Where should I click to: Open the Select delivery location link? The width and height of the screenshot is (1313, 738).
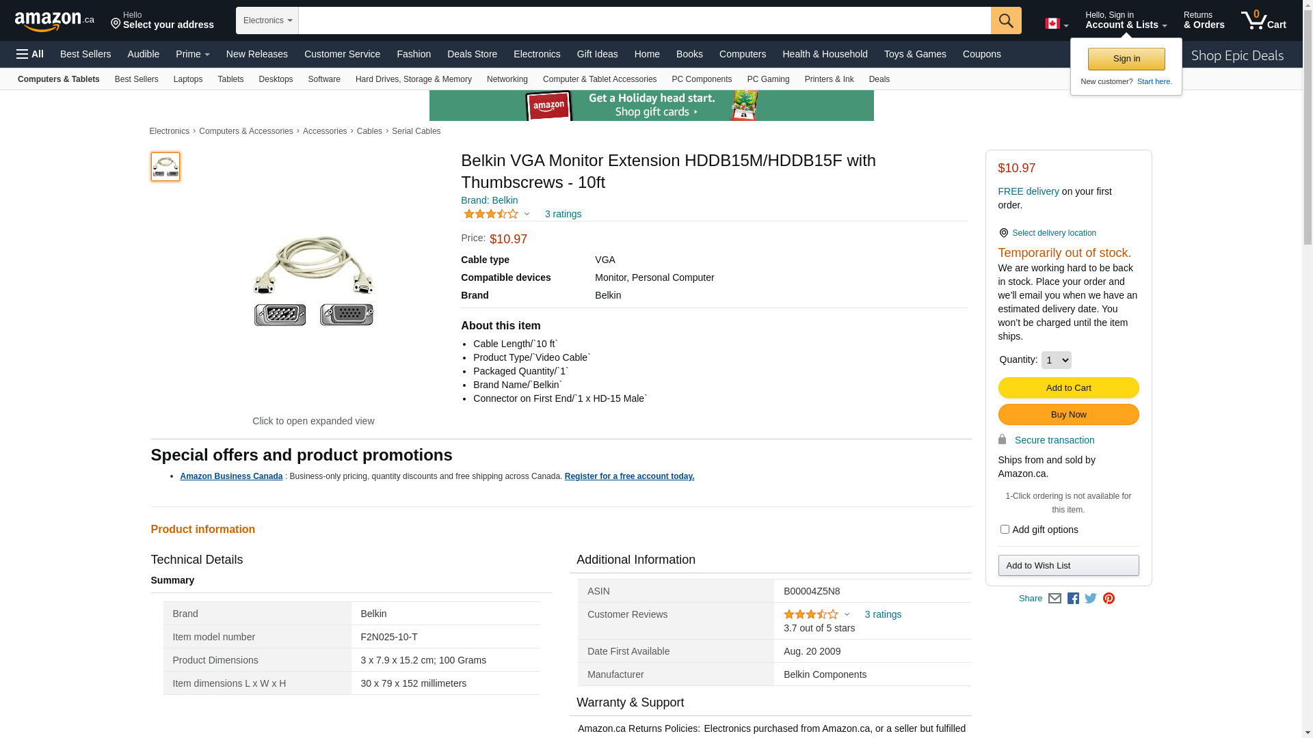[x=1054, y=233]
